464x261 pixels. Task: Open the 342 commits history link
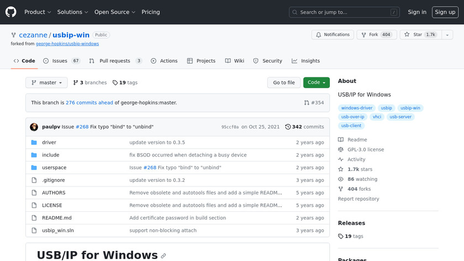coord(304,127)
